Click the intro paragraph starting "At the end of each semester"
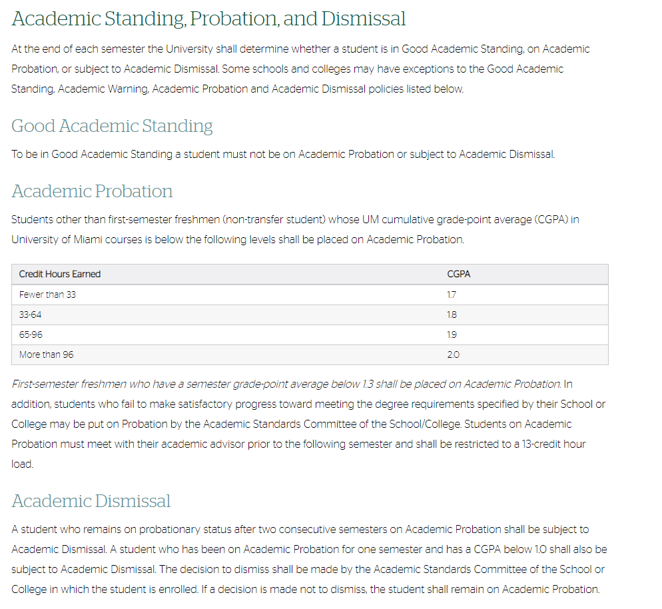The width and height of the screenshot is (662, 609). pos(300,69)
